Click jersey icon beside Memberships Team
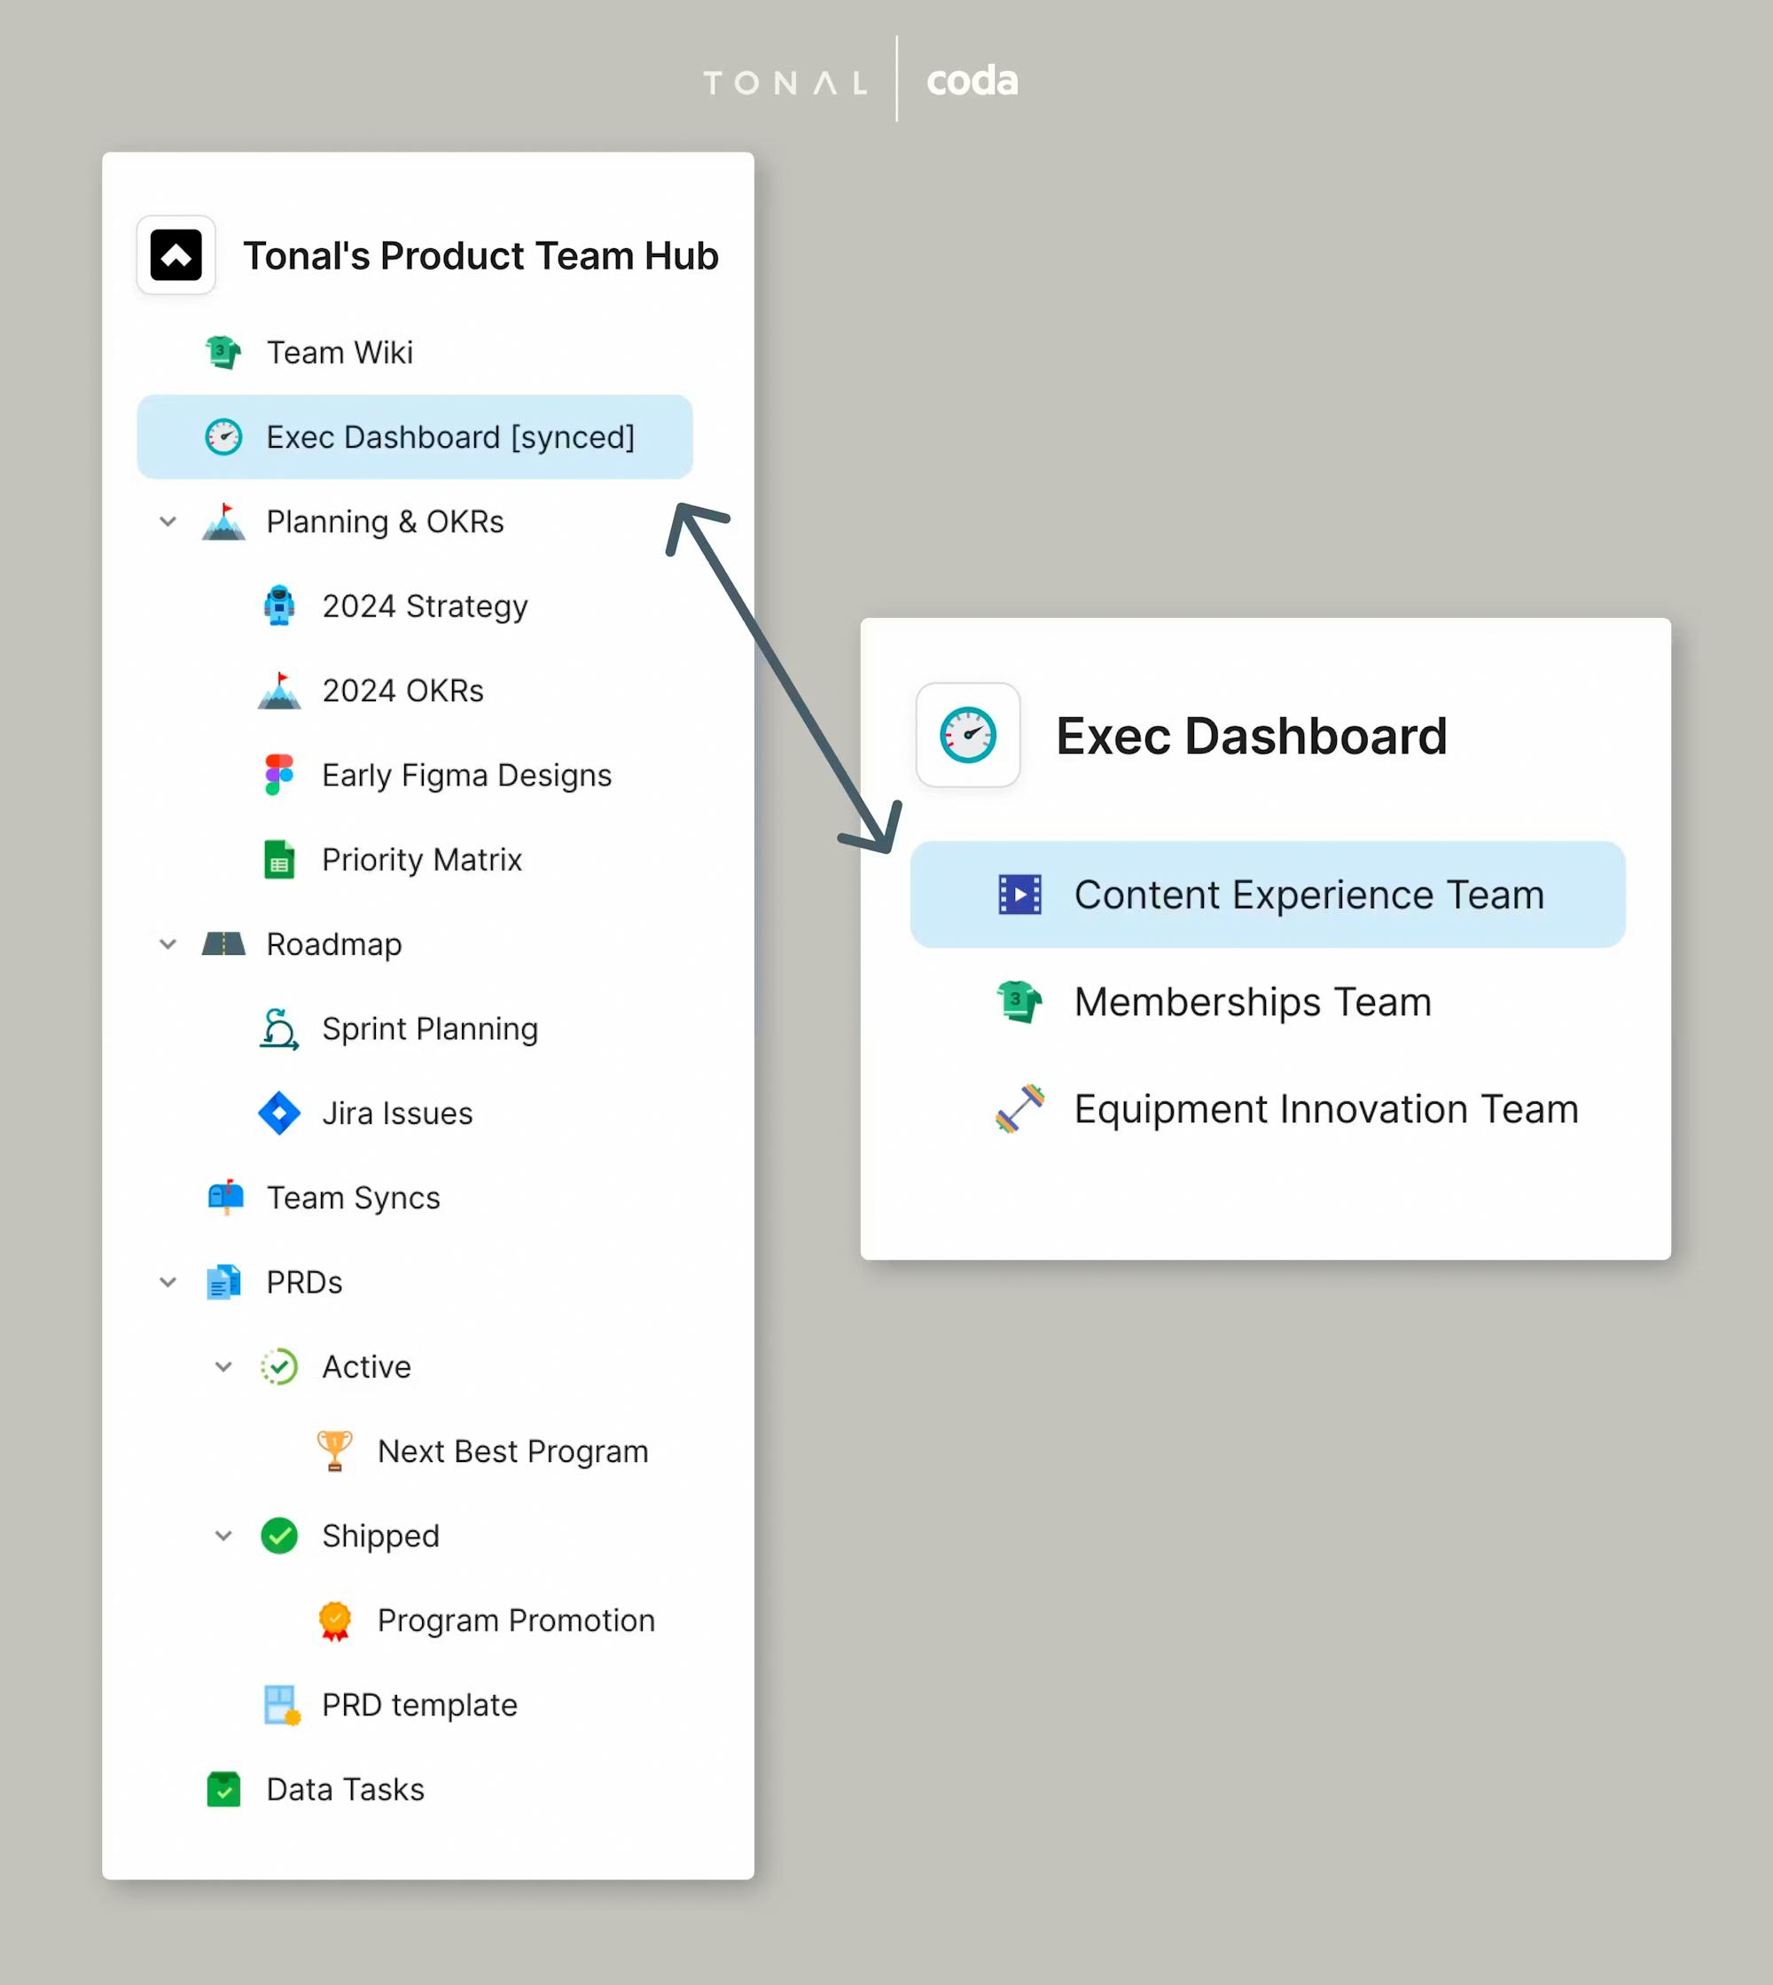This screenshot has height=1985, width=1773. (x=1020, y=1001)
